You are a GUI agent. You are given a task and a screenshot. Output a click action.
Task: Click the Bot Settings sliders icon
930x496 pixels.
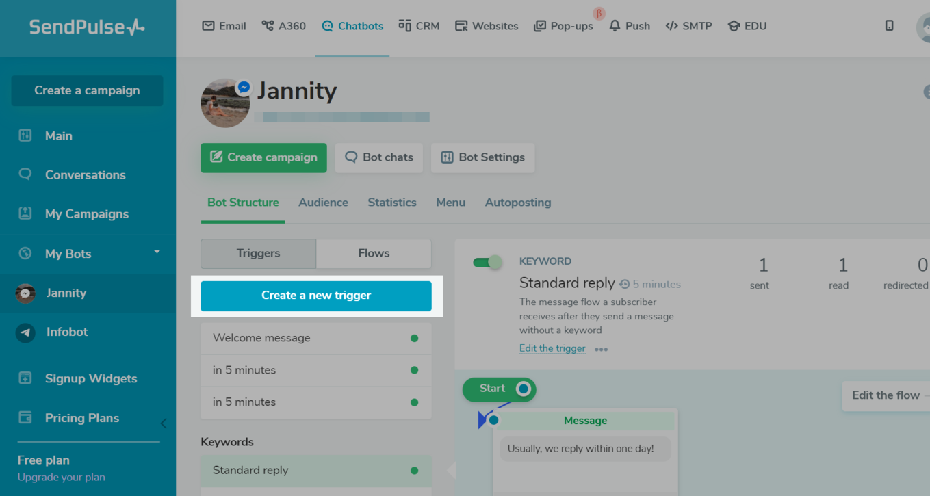[447, 157]
